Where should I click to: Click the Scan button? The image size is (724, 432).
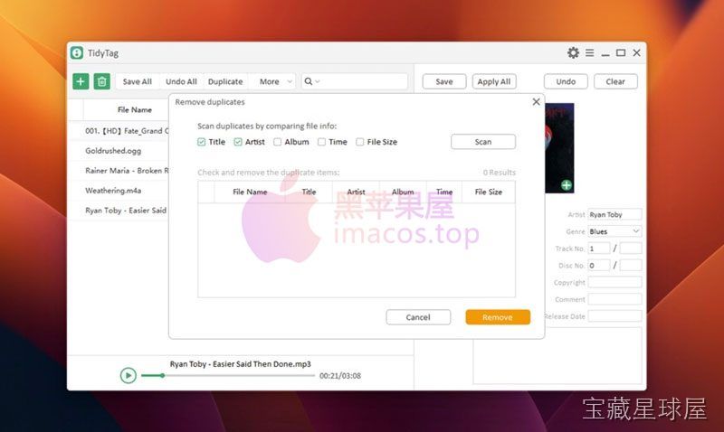(x=483, y=142)
